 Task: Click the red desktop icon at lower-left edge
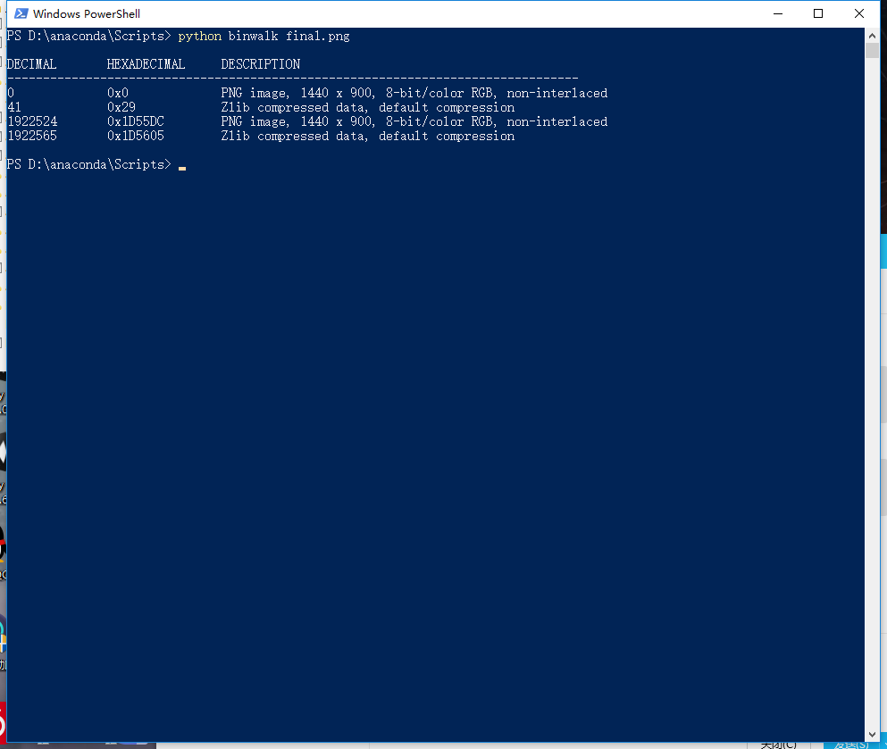(x=4, y=723)
